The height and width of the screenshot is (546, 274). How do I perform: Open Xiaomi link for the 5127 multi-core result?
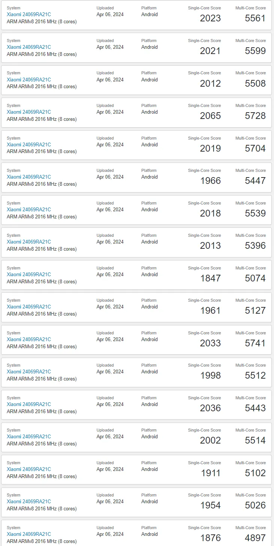click(29, 307)
